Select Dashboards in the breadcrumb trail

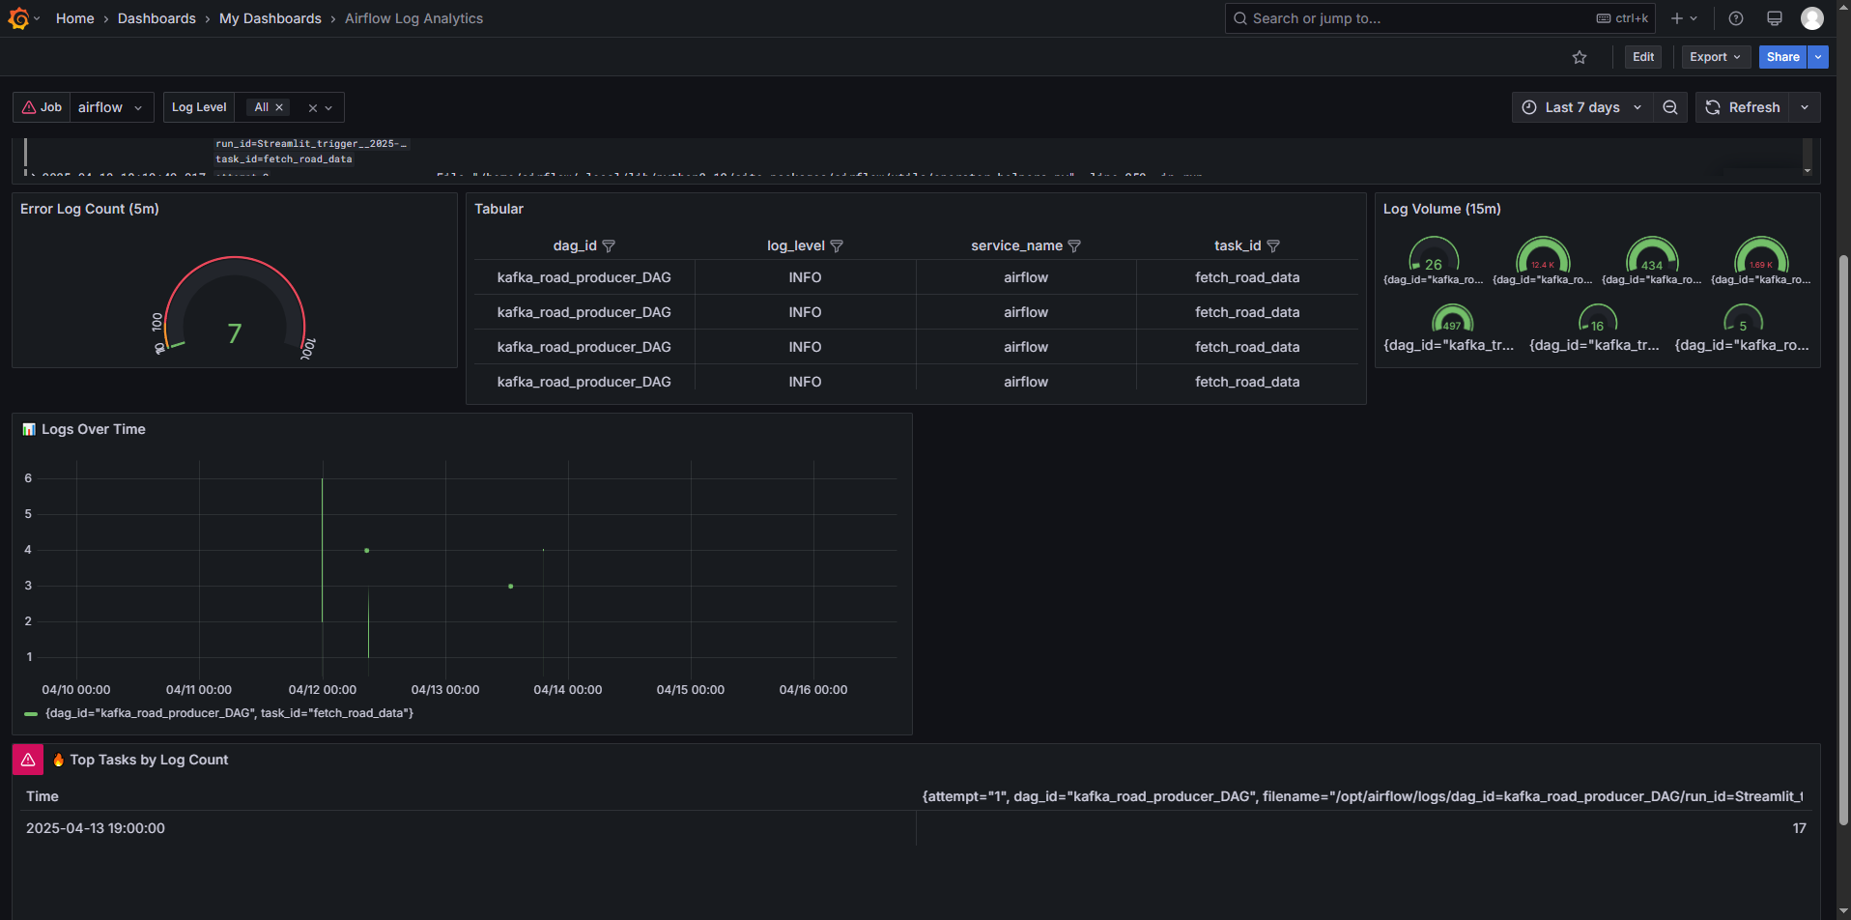pos(157,17)
